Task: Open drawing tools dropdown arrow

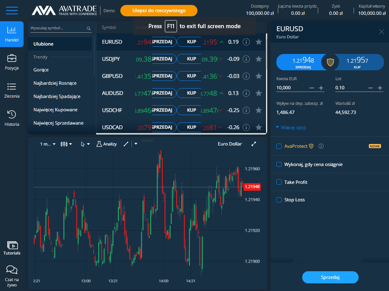Action: pos(136,144)
